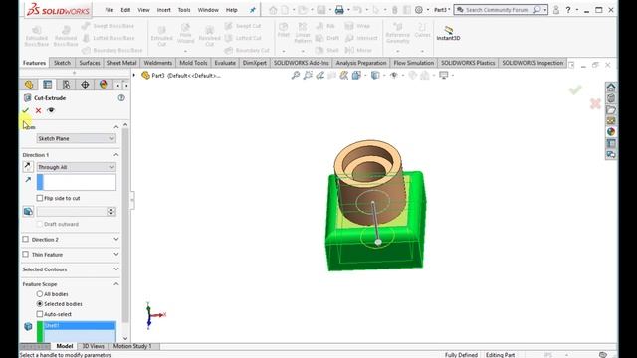This screenshot has width=637, height=358.
Task: Expand Direction 2 section chevron
Action: (x=116, y=239)
